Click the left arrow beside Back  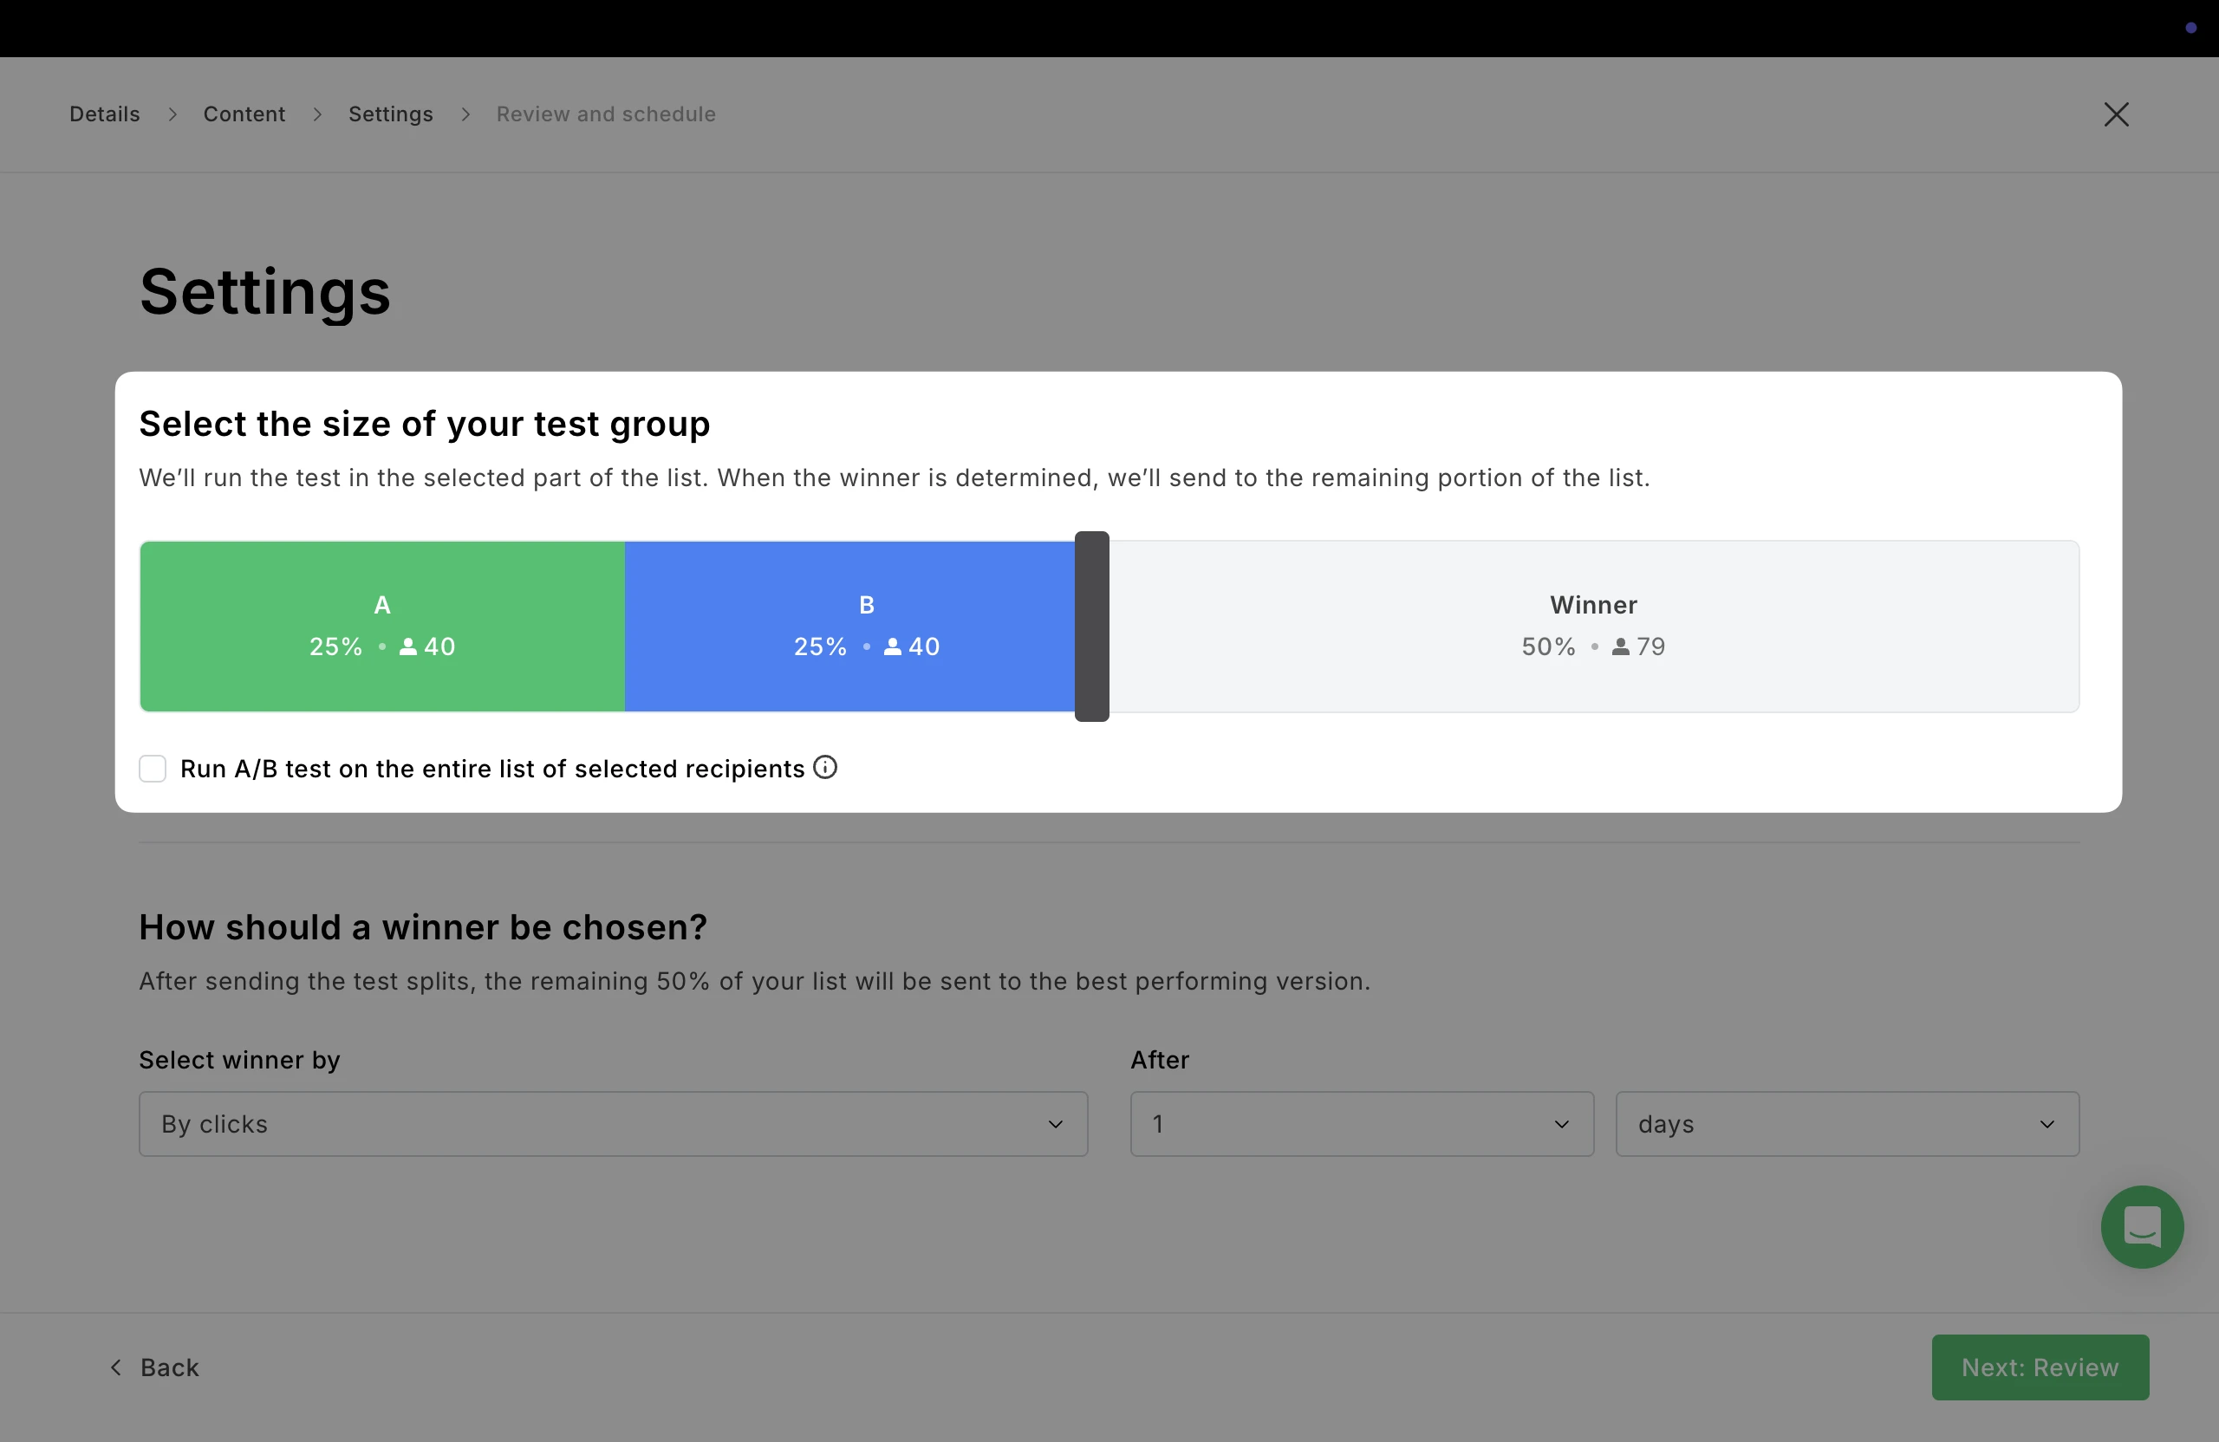coord(115,1367)
